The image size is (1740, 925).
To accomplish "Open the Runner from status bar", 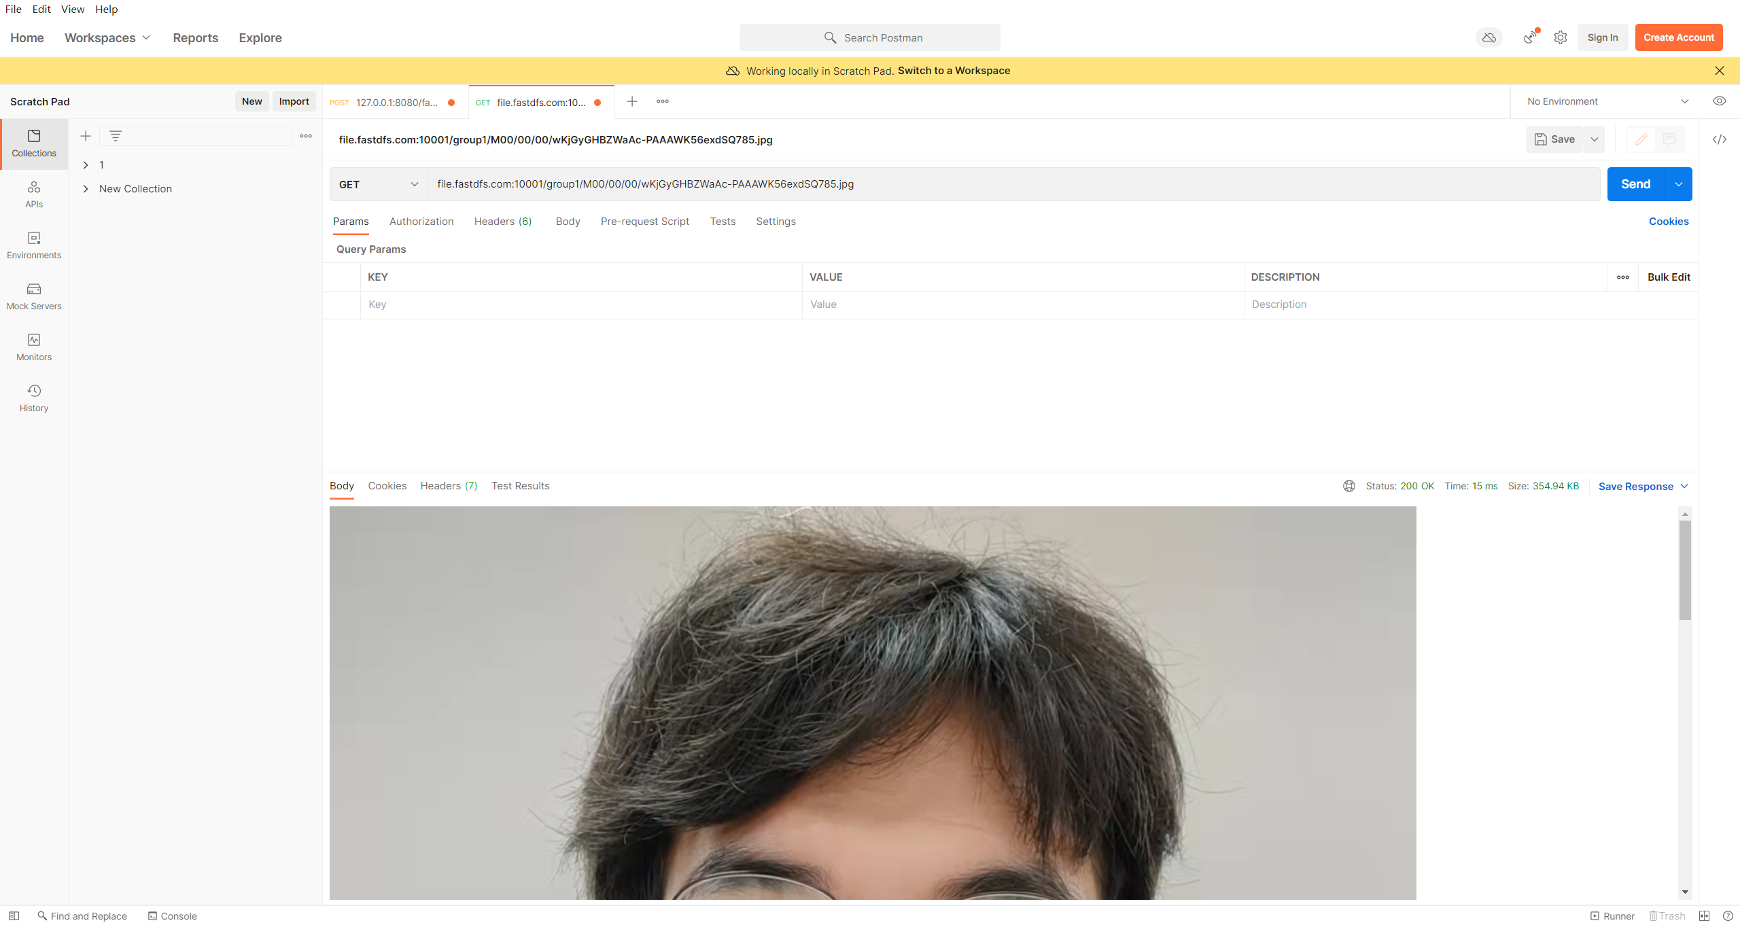I will tap(1612, 915).
